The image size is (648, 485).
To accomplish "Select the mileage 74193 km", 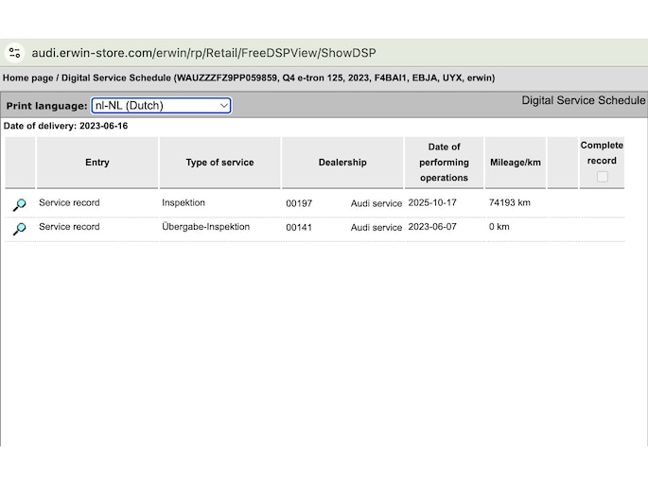I will tap(510, 203).
